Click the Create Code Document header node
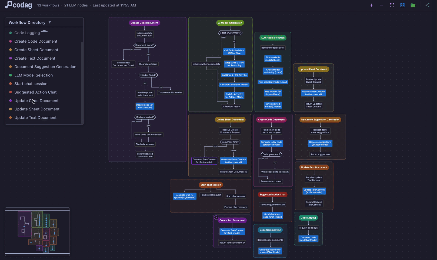The height and width of the screenshot is (260, 437). click(271, 120)
